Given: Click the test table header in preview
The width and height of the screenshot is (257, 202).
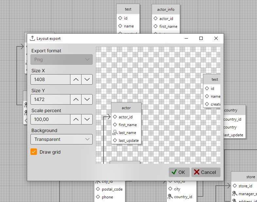Looking at the screenshot, I should [x=212, y=79].
